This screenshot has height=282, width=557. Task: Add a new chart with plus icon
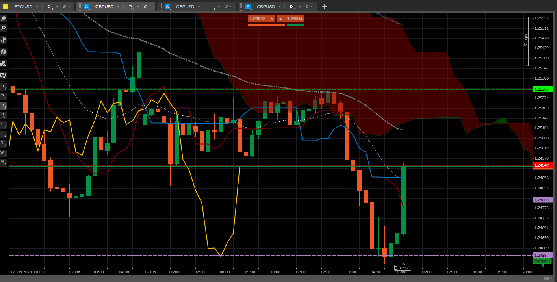(x=324, y=6)
